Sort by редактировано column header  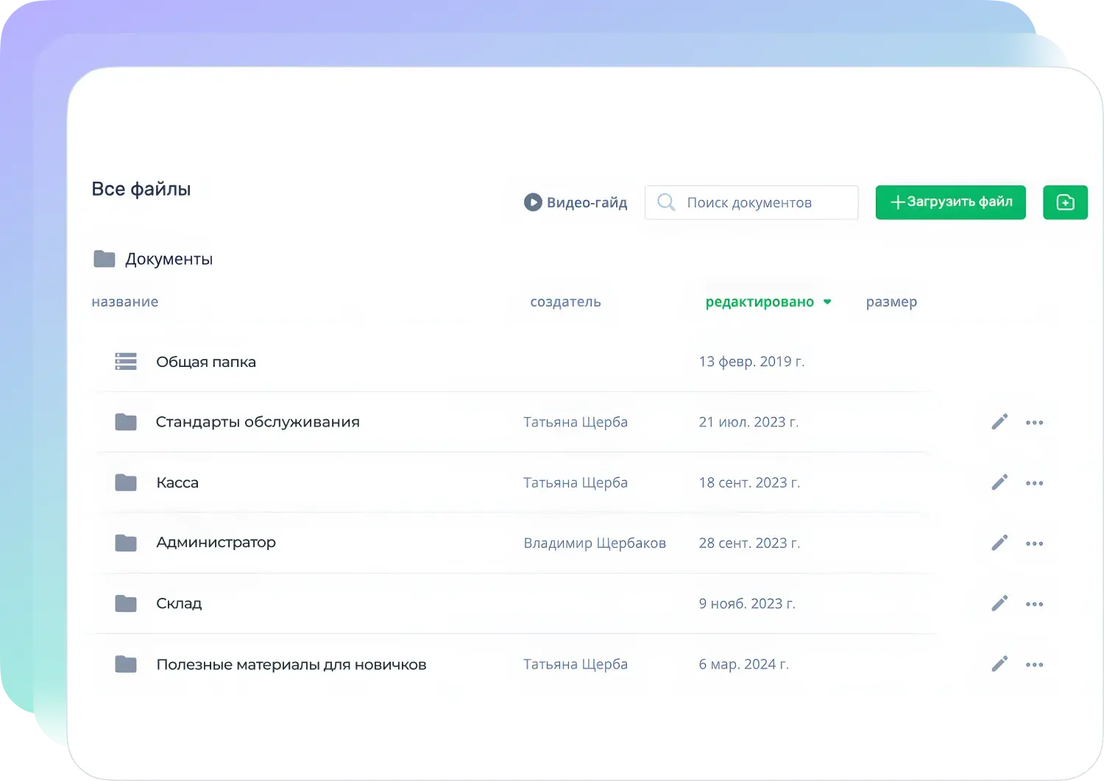coord(760,302)
